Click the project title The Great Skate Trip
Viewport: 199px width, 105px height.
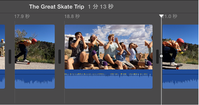pos(56,7)
